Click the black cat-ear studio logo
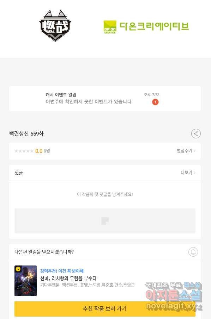211x319 pixels. tap(55, 26)
